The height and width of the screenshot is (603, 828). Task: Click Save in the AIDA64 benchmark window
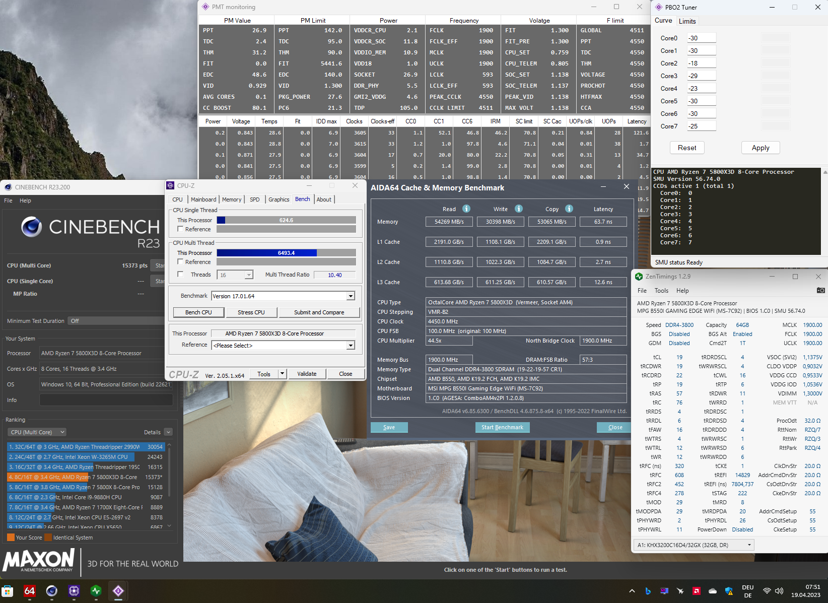(389, 427)
